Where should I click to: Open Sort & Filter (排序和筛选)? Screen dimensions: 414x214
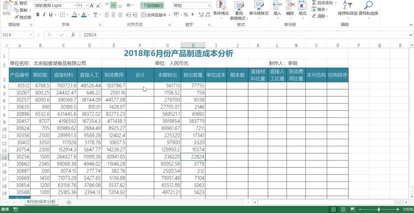coord(348,10)
